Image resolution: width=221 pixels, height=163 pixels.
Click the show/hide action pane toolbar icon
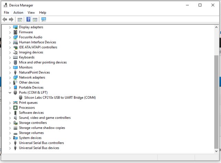pos(35,20)
